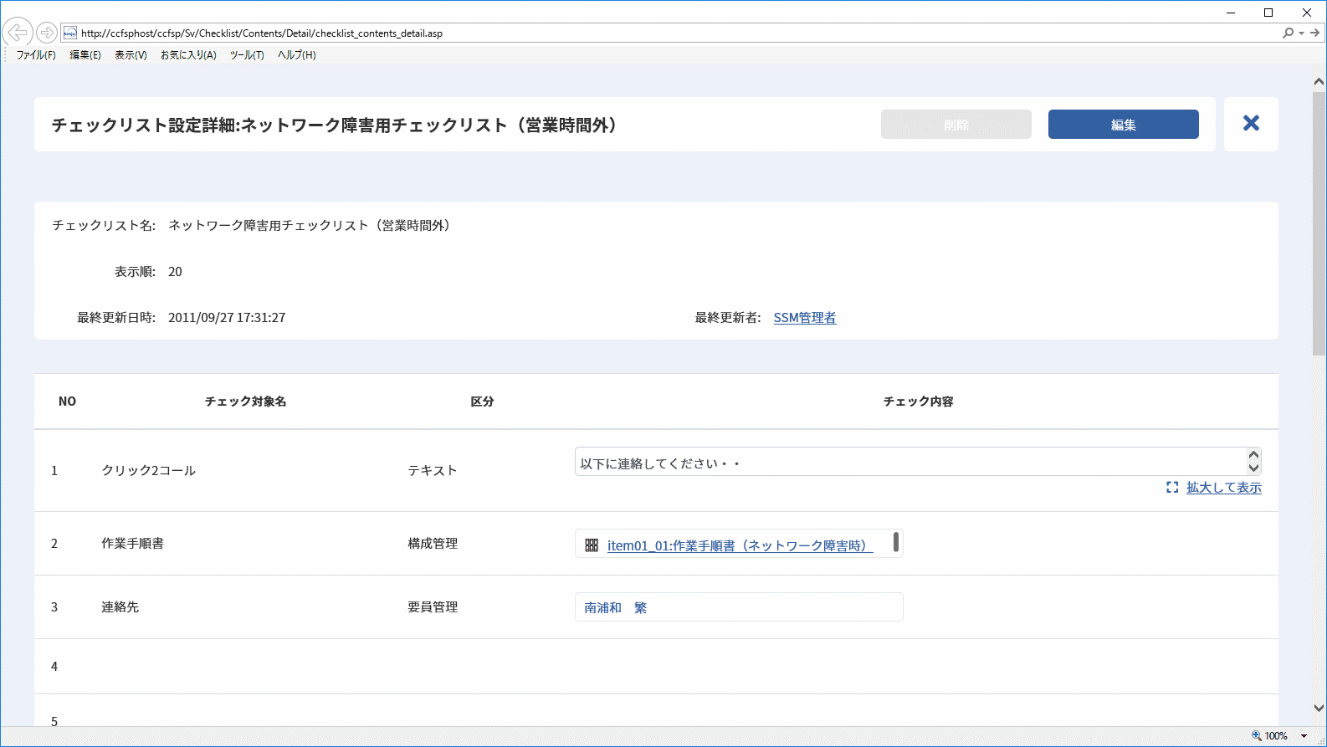Click the 要員管理 category cell
The image size is (1327, 747).
tap(433, 607)
